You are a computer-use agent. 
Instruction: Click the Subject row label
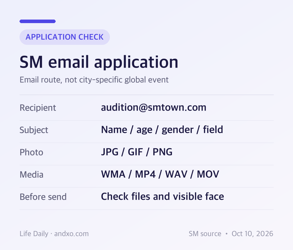[34, 130]
